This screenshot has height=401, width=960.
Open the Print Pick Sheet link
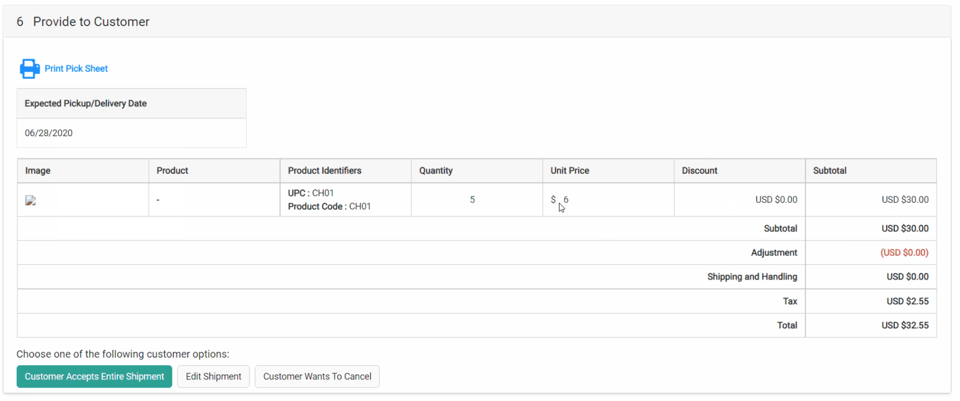[76, 68]
